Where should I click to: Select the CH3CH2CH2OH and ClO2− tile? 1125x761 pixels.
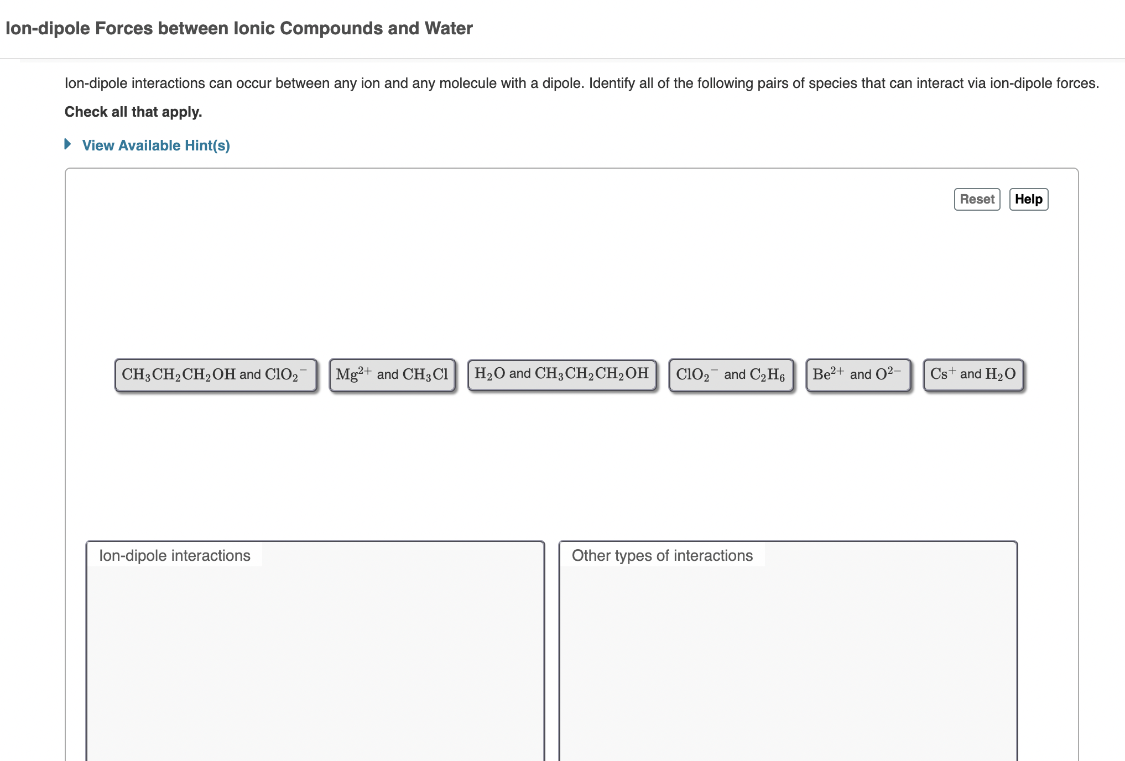pos(215,374)
